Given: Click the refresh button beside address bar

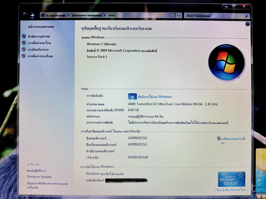Looking at the screenshot, I should (179, 15).
